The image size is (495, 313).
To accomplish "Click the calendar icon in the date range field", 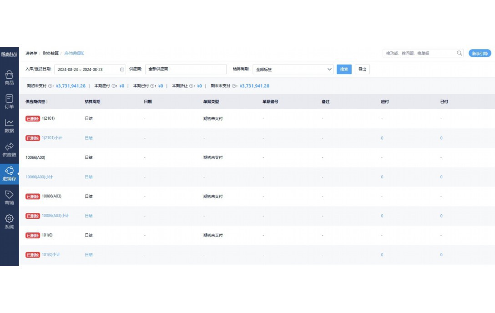I will click(x=122, y=70).
